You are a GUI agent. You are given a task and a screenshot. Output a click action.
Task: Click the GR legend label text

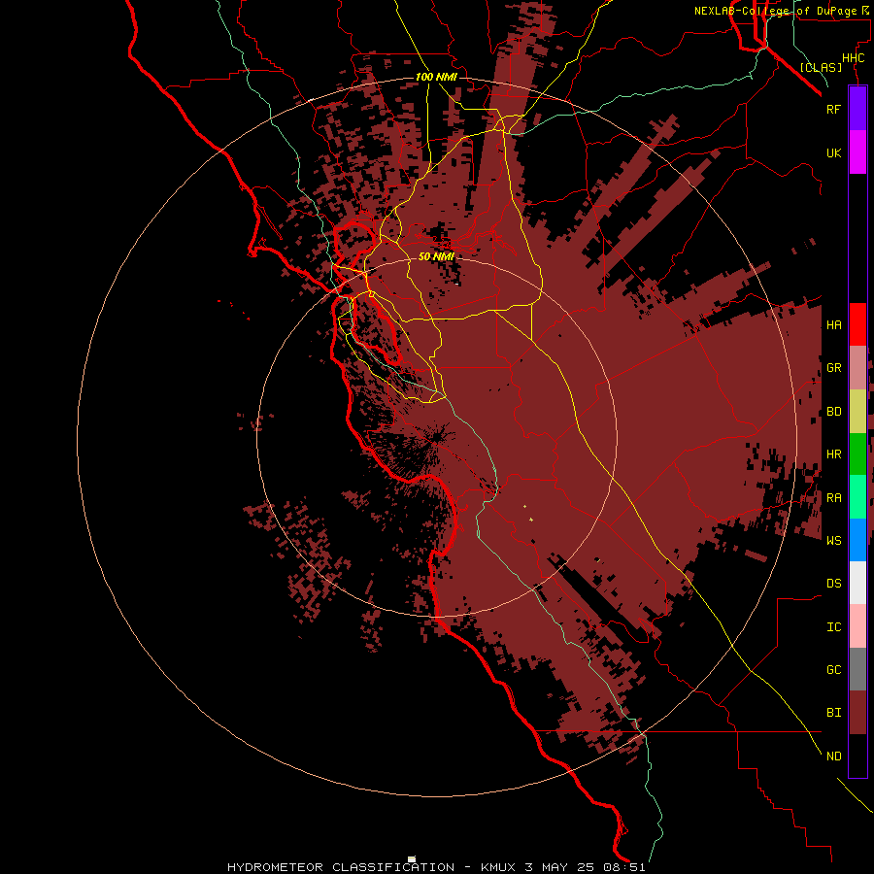pyautogui.click(x=833, y=368)
